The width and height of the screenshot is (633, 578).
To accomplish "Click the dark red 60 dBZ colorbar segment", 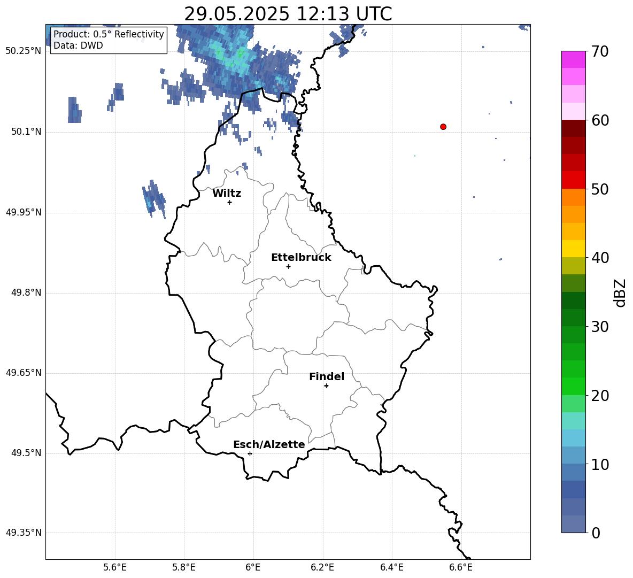I will coord(574,128).
